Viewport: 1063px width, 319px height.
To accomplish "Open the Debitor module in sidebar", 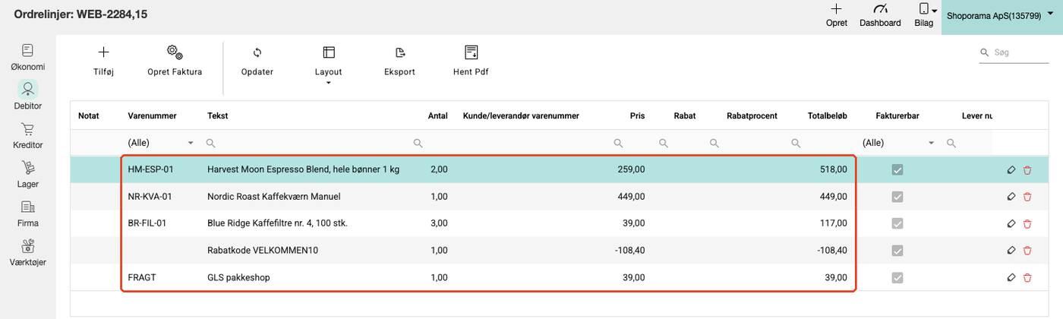I will 27,96.
